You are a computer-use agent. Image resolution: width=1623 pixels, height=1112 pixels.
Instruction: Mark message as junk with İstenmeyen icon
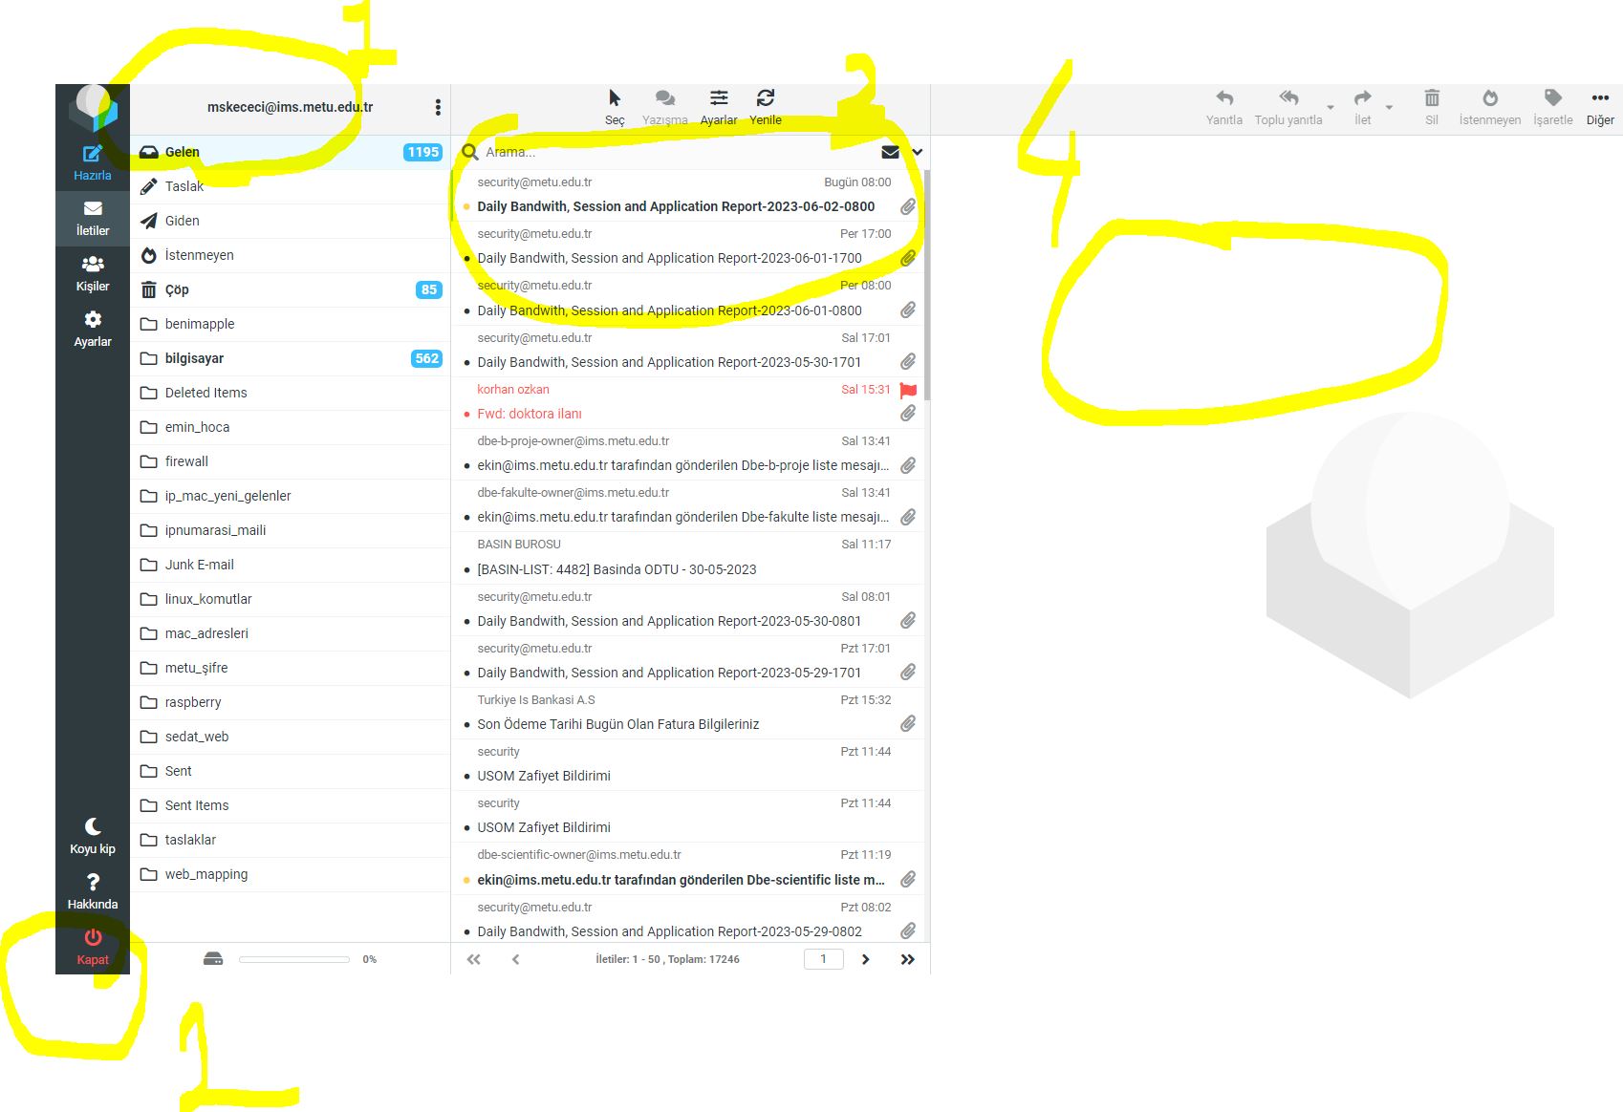[1490, 98]
